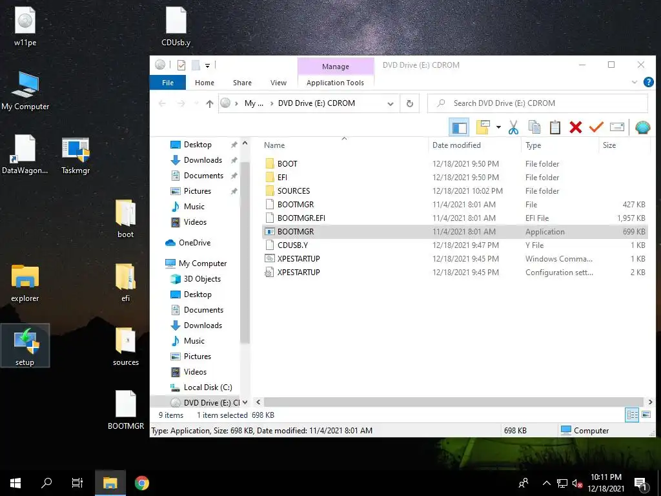This screenshot has width=661, height=496.
Task: Click the Paste clipboard icon in toolbar
Action: click(x=554, y=127)
